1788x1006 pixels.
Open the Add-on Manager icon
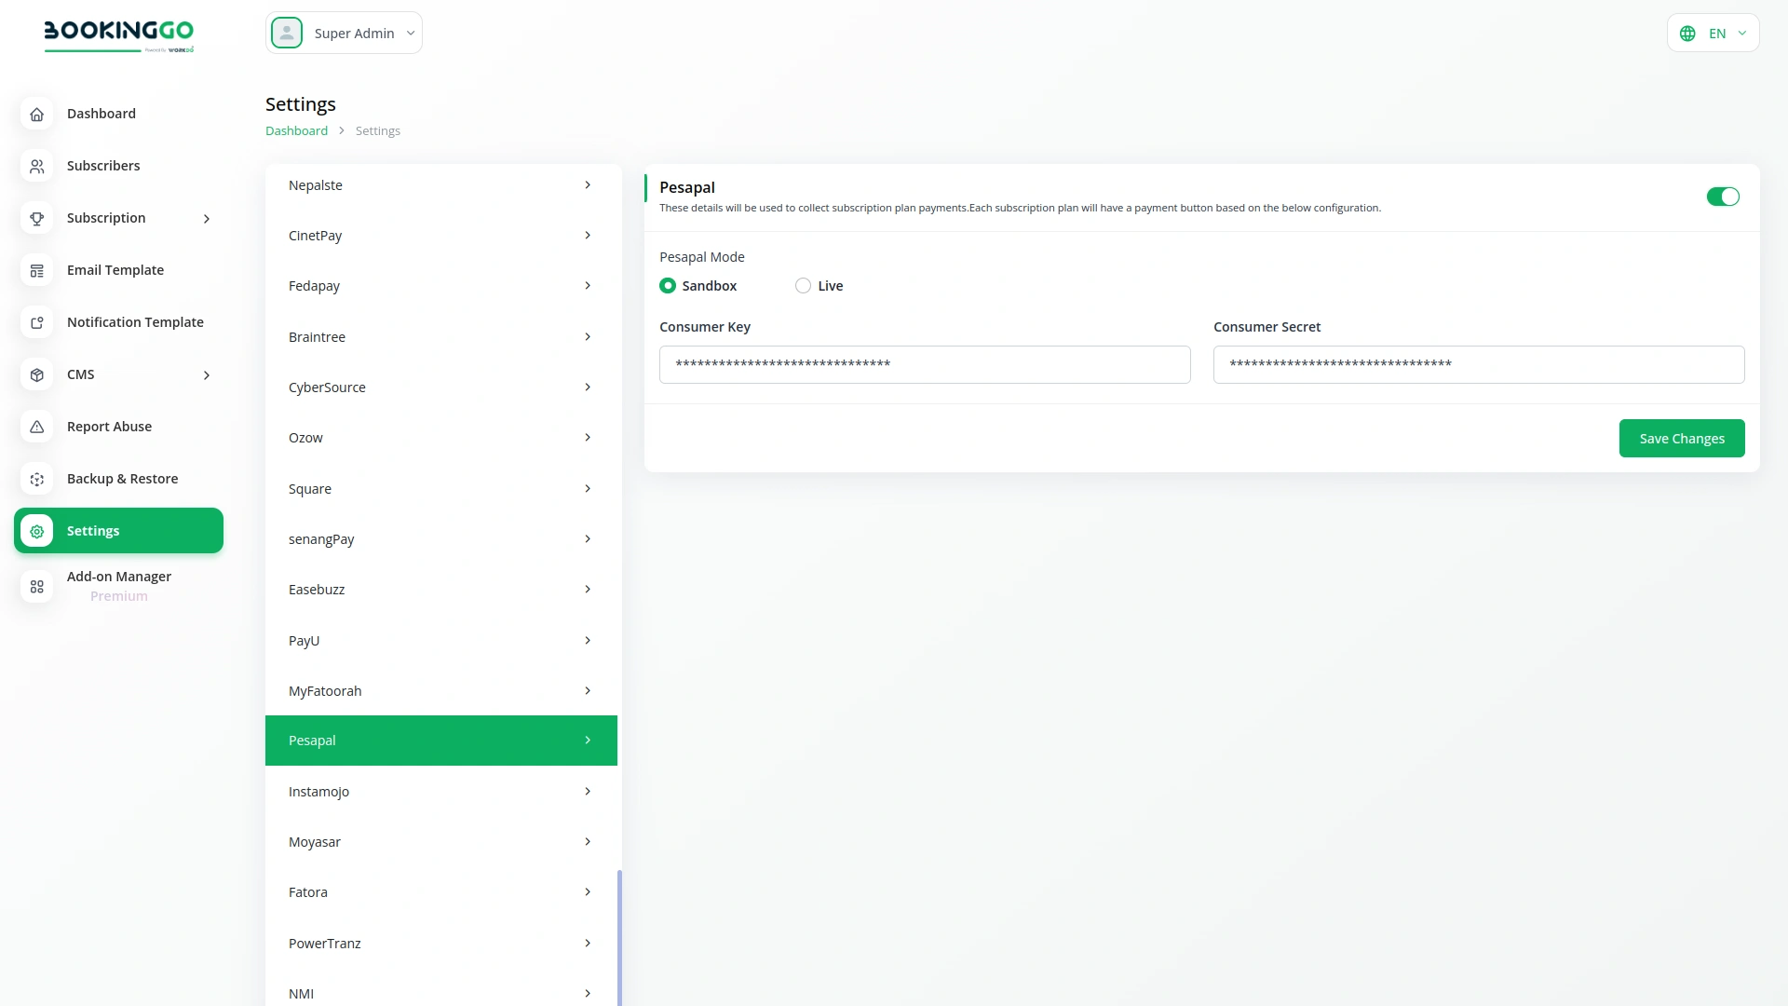(x=36, y=587)
